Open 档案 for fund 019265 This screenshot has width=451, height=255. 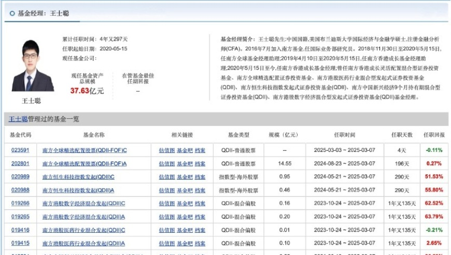[x=200, y=217]
